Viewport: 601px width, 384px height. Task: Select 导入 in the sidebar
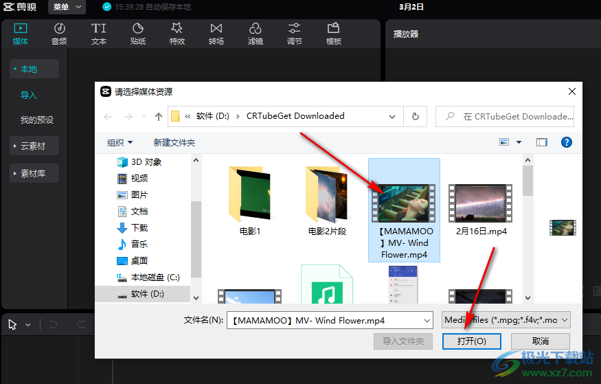(28, 95)
